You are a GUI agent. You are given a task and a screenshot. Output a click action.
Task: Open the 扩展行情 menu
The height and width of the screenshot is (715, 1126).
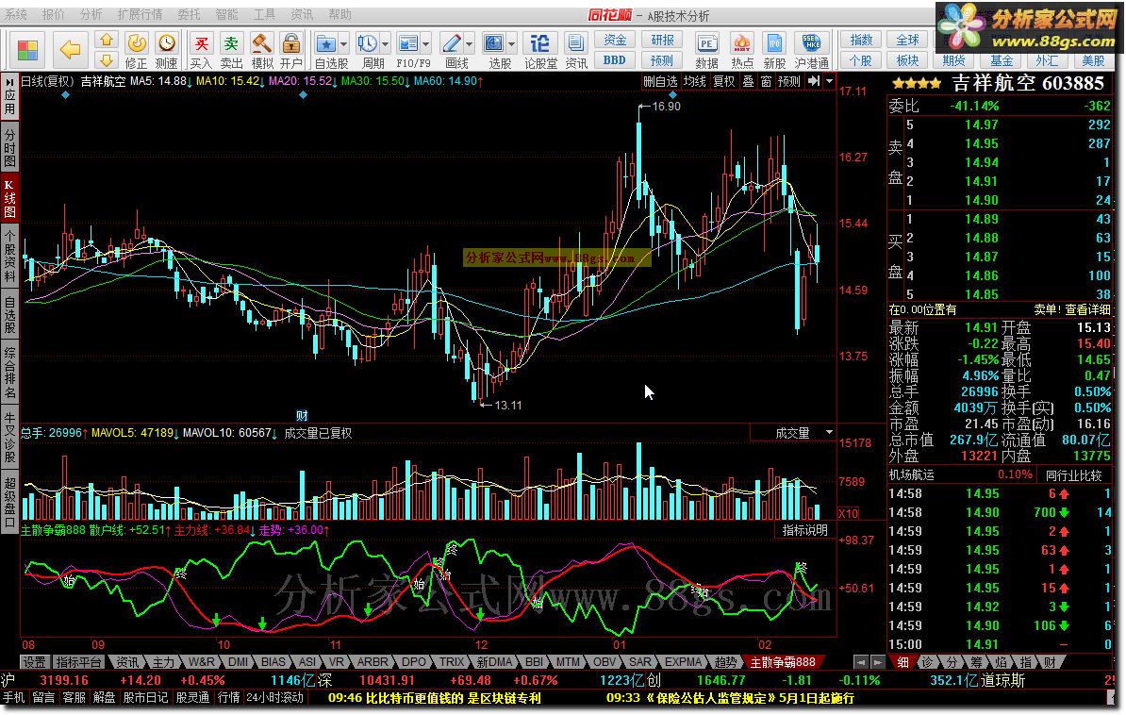140,14
